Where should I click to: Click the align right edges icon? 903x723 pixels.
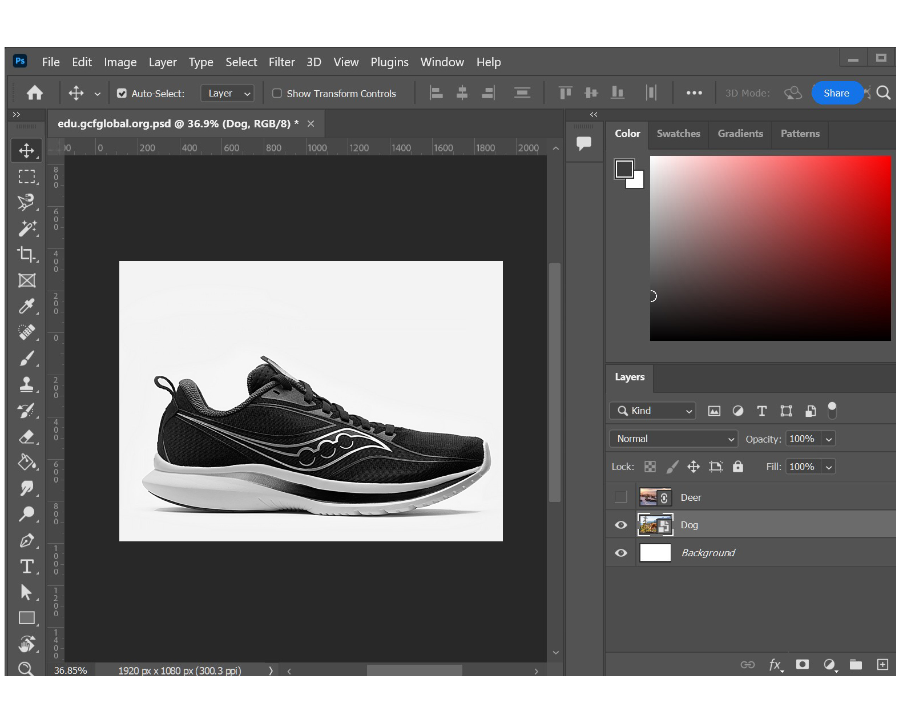pyautogui.click(x=488, y=93)
